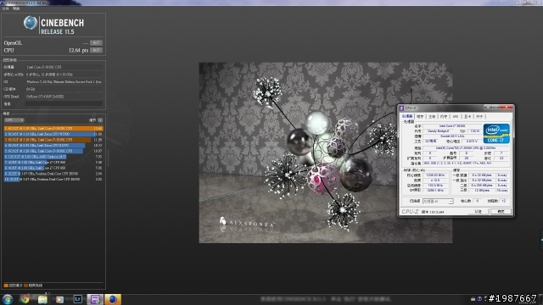Screen dimensions: 543x305
Task: Switch to the 显卡 tab in CPU-Z
Action: (x=467, y=117)
